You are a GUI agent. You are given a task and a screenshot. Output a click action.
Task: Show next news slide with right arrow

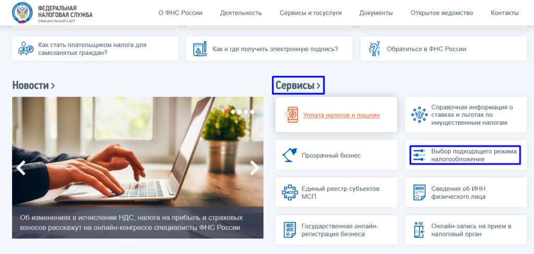tap(254, 168)
